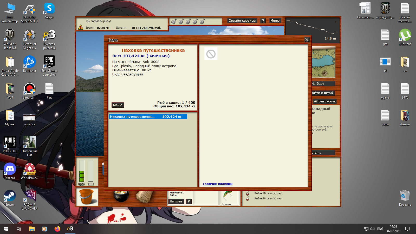Open the help question mark button

click(x=263, y=21)
